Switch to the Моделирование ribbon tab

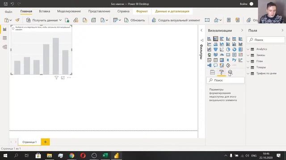69,11
